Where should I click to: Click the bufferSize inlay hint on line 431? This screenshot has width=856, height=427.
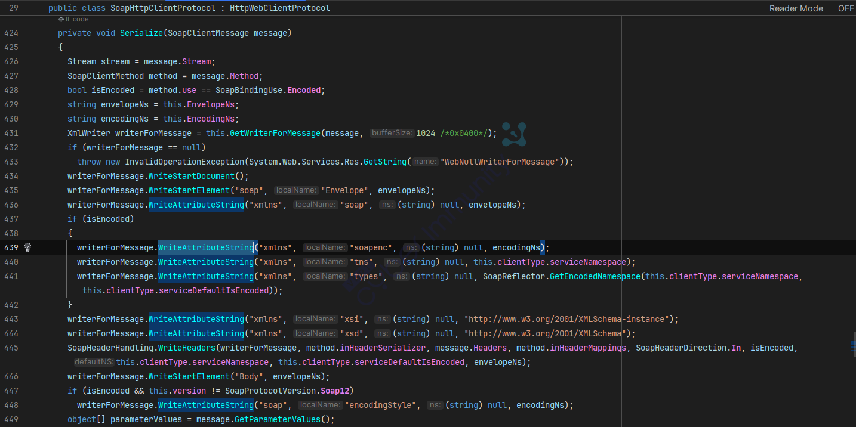tap(392, 133)
